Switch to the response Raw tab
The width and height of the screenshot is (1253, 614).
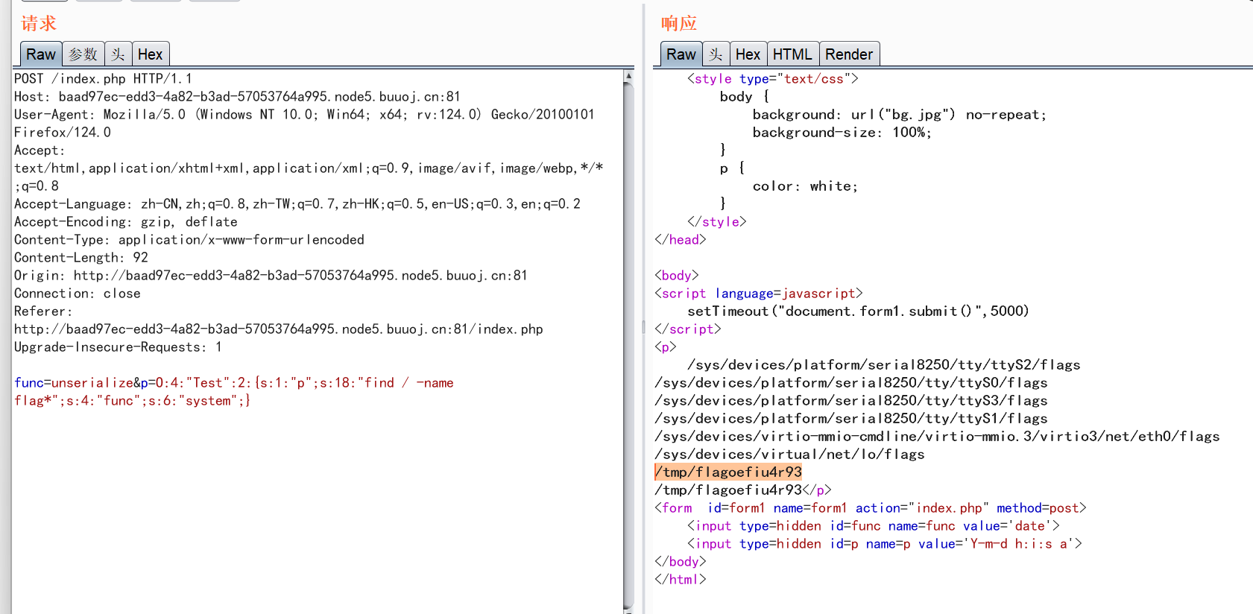(x=681, y=54)
